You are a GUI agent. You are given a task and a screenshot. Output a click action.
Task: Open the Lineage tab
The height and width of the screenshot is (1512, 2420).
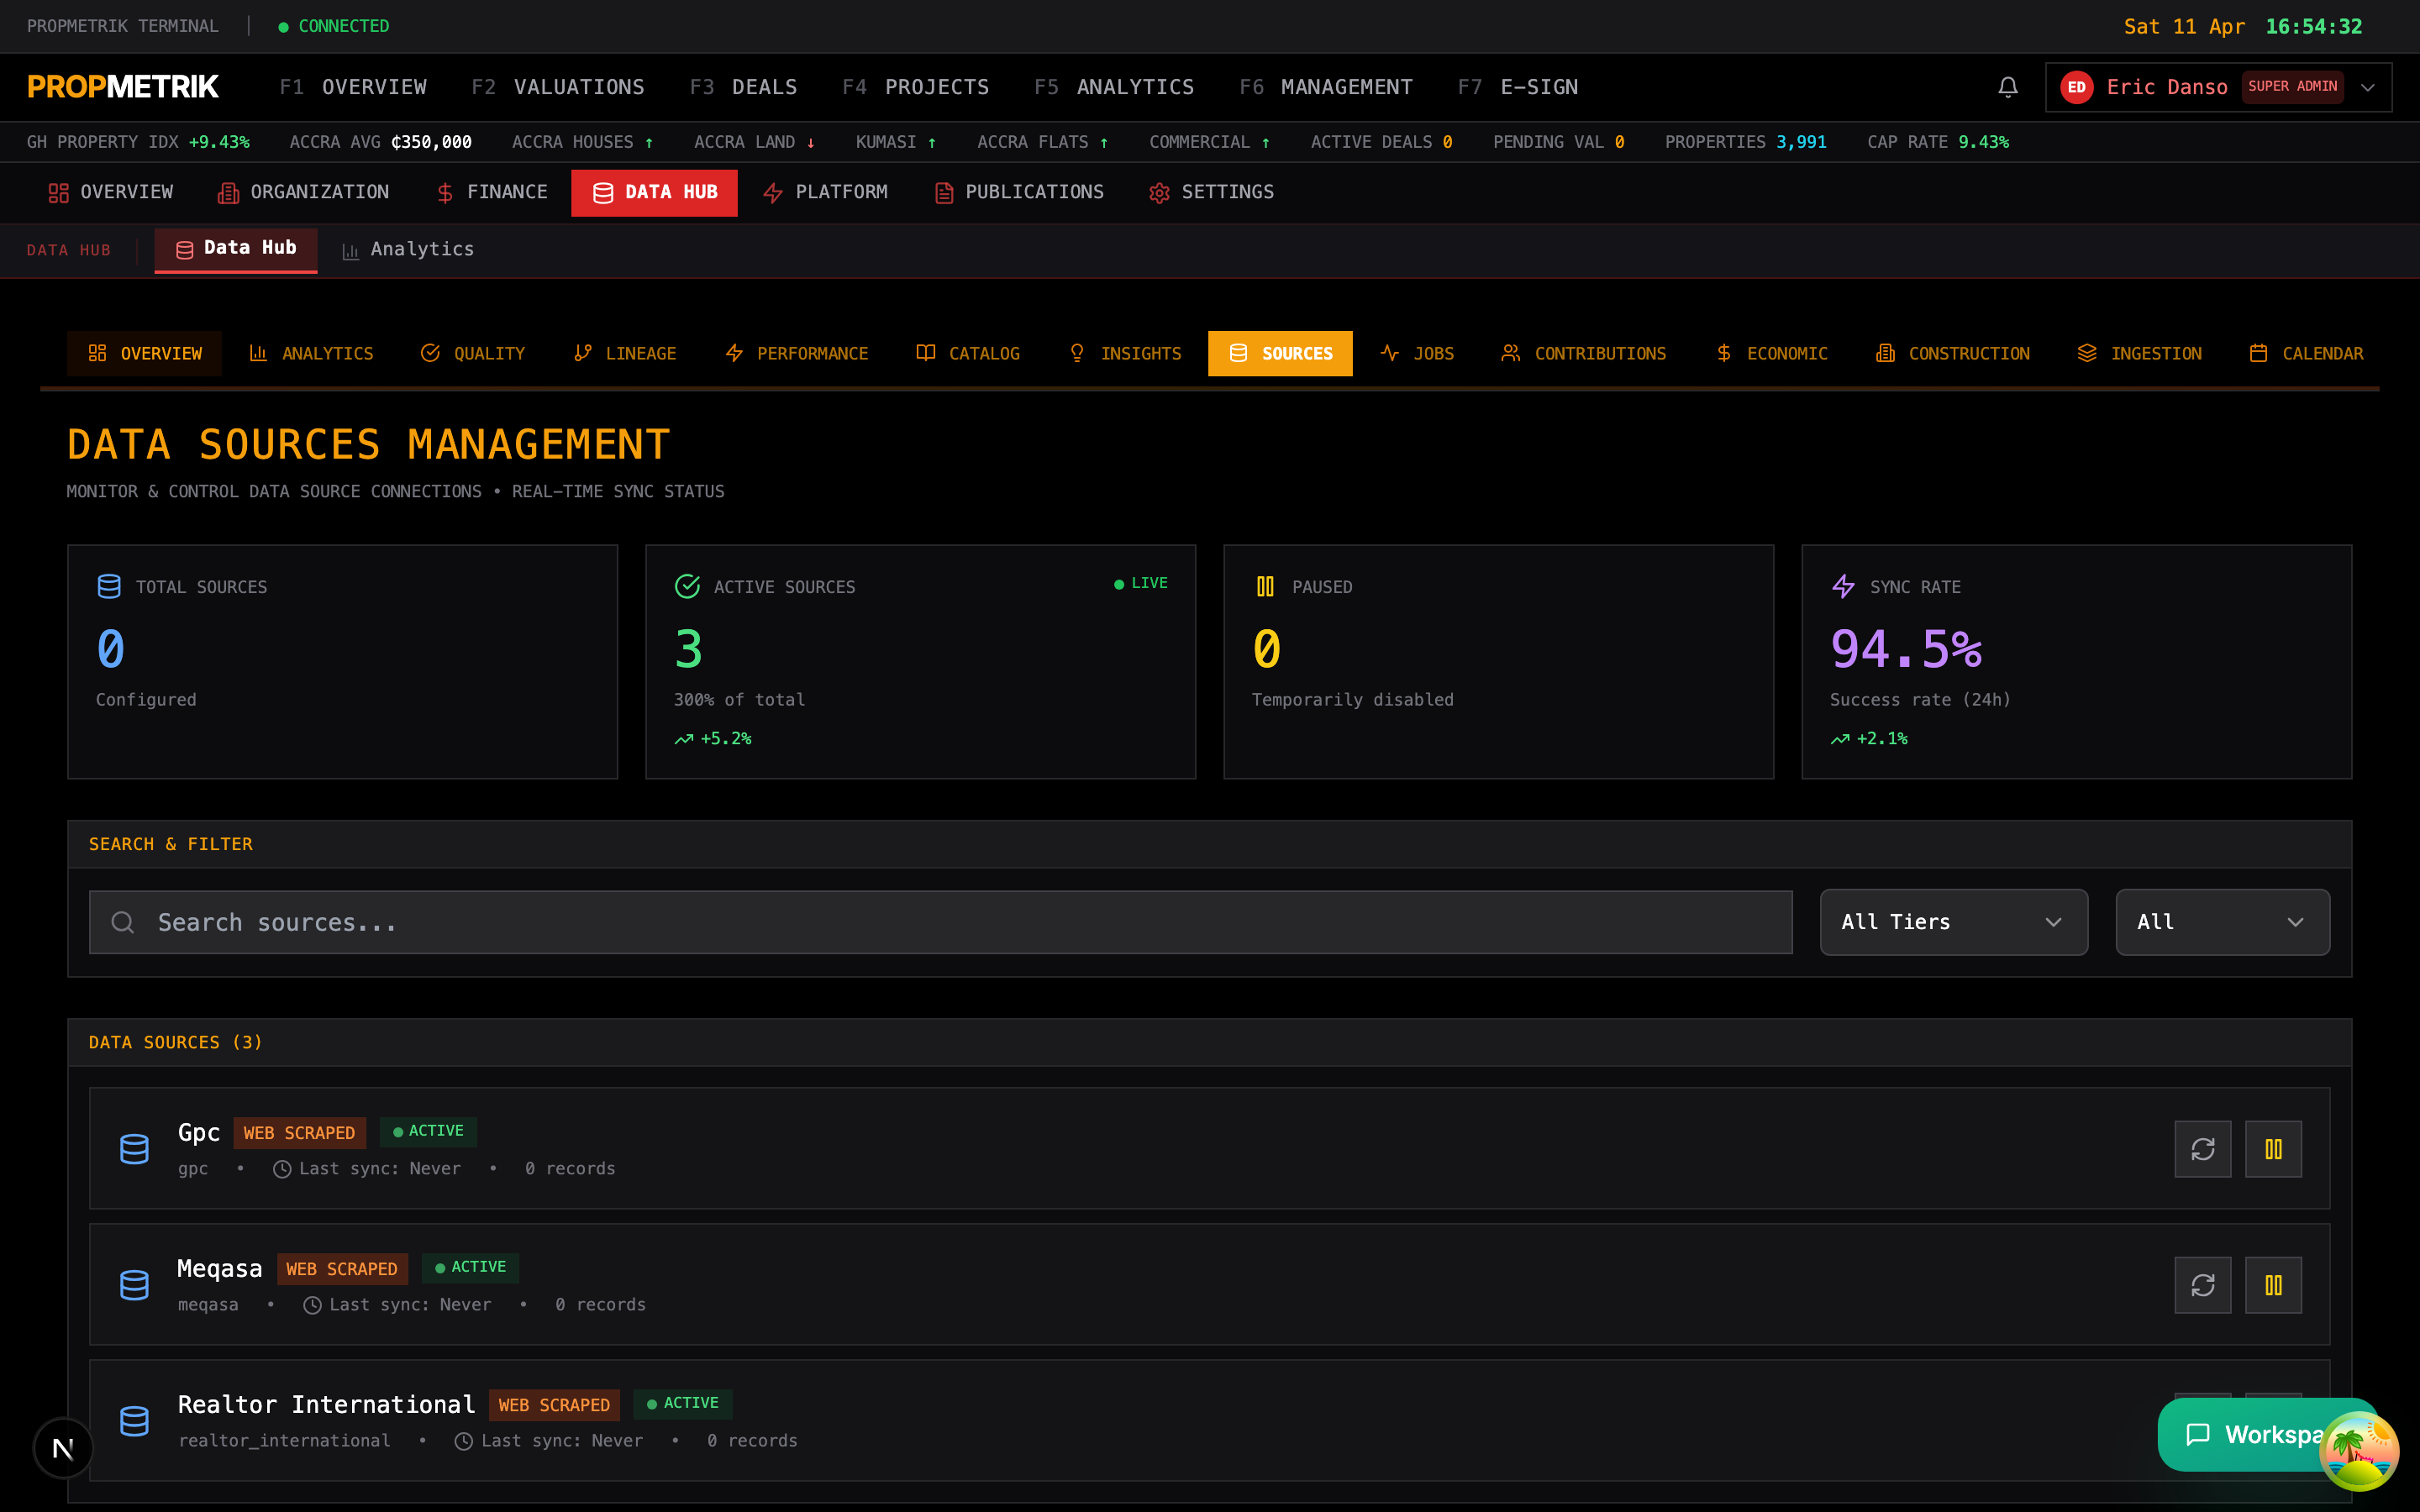point(625,354)
